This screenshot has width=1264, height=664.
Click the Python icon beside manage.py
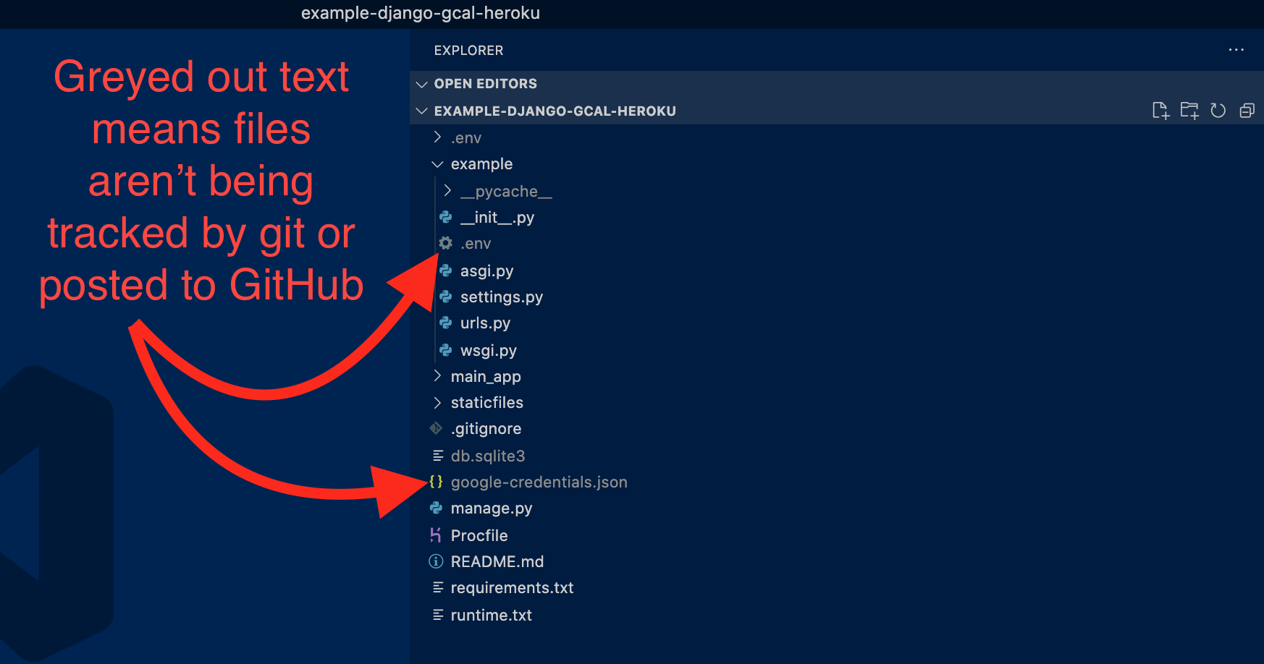click(x=436, y=508)
